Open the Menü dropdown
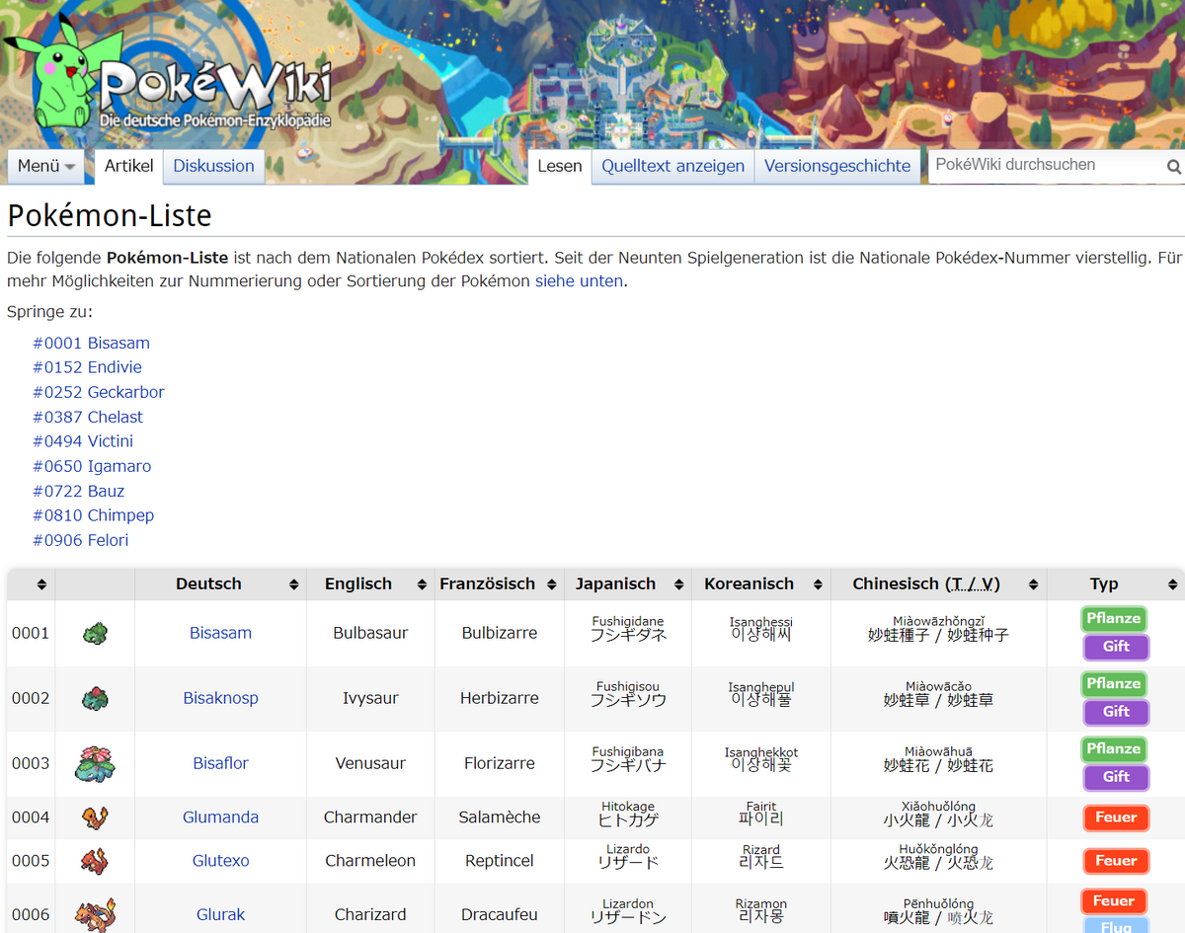 tap(47, 166)
